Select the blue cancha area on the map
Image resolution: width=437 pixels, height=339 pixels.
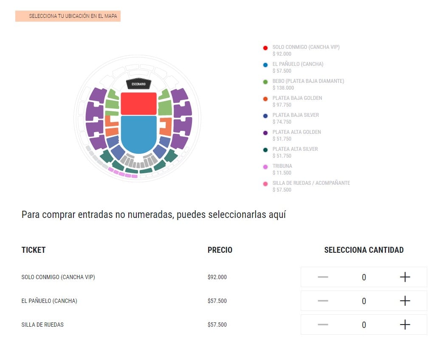(x=138, y=132)
